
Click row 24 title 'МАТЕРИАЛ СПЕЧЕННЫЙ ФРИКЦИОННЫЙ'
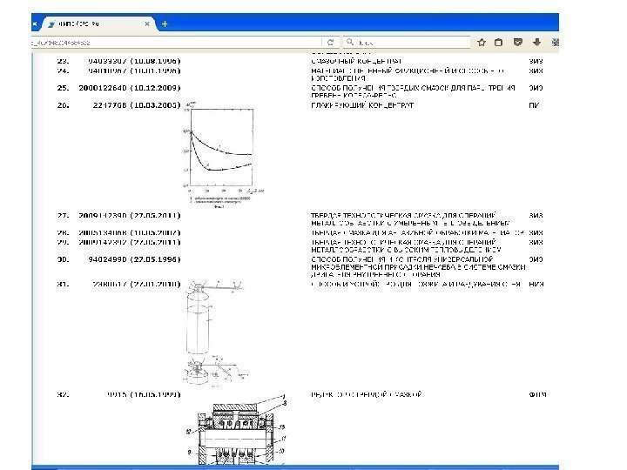coord(408,74)
